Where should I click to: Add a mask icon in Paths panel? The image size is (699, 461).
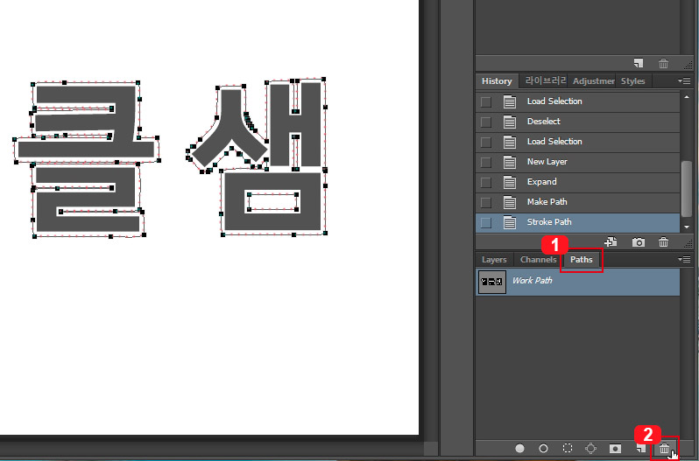(x=615, y=448)
